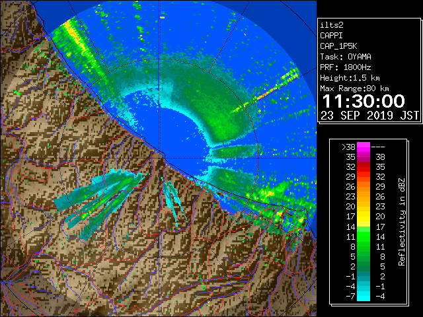The image size is (423, 317).
Task: Click the "PRF: 1800Hz" value
Action: [x=346, y=67]
